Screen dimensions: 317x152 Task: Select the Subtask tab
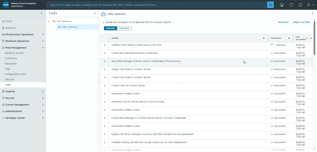pos(110,29)
